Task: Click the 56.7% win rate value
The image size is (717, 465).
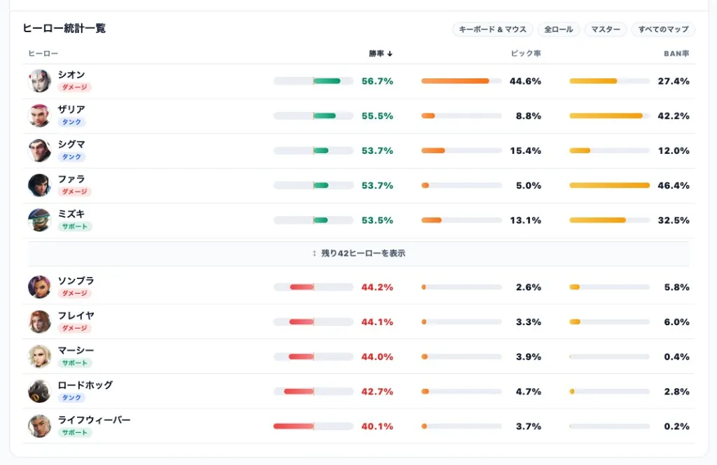Action: 377,81
